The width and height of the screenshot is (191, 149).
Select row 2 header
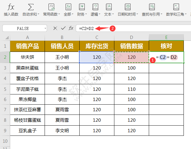click(5, 57)
